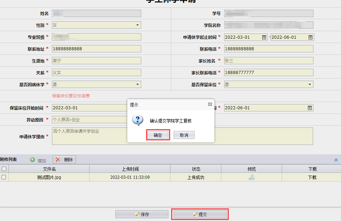The width and height of the screenshot is (341, 221).
Task: Expand the 是否因病休学 dropdown
Action: click(x=138, y=84)
